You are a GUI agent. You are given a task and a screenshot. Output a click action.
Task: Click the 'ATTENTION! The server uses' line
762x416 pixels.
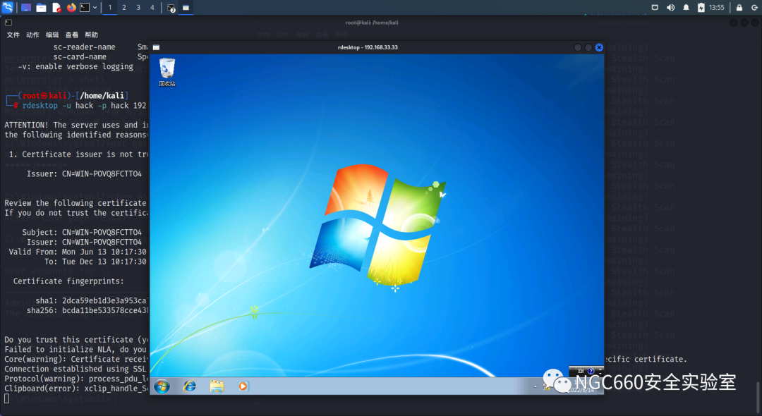click(x=76, y=125)
